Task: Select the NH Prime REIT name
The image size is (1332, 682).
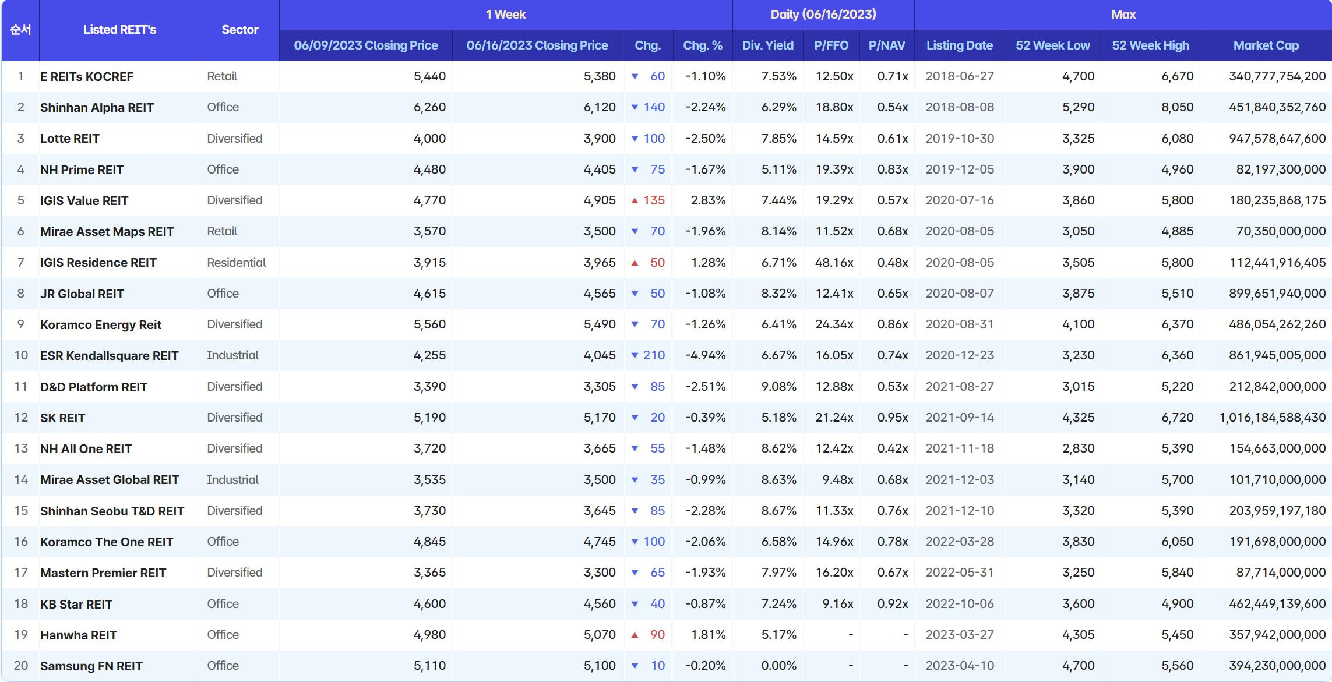Action: (82, 170)
